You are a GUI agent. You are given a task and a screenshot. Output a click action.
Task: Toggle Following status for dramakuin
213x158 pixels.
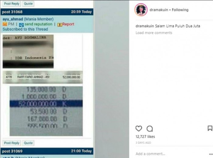(180, 10)
